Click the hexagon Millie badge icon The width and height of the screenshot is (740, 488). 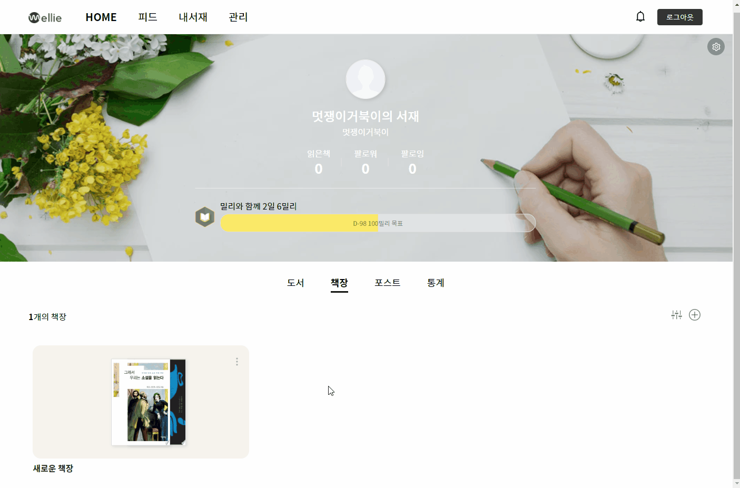(205, 217)
